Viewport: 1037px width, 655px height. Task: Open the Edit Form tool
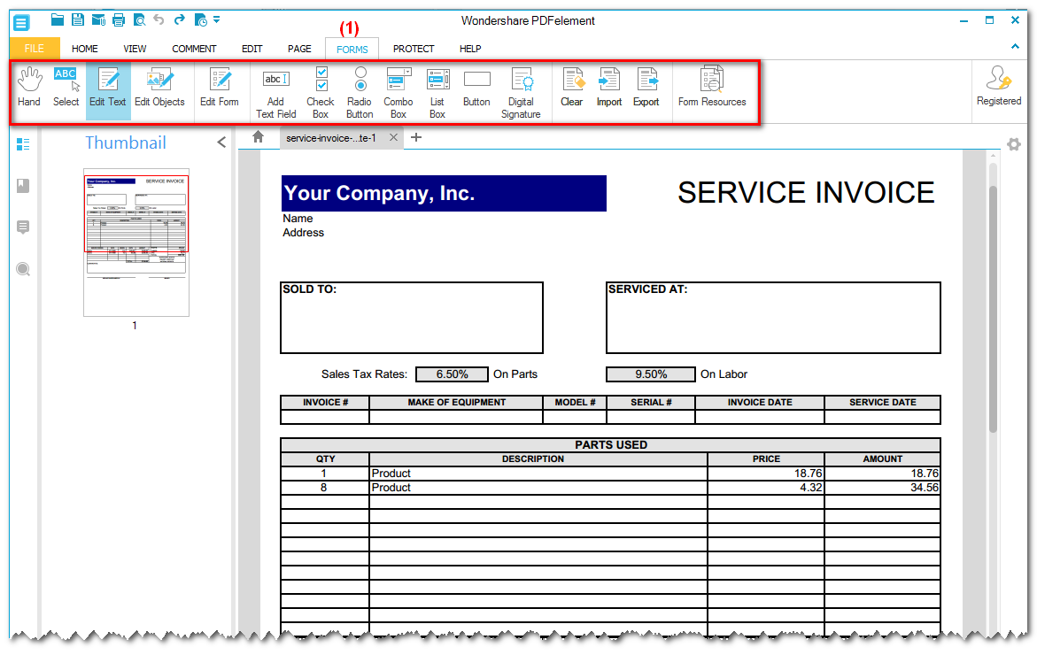219,89
